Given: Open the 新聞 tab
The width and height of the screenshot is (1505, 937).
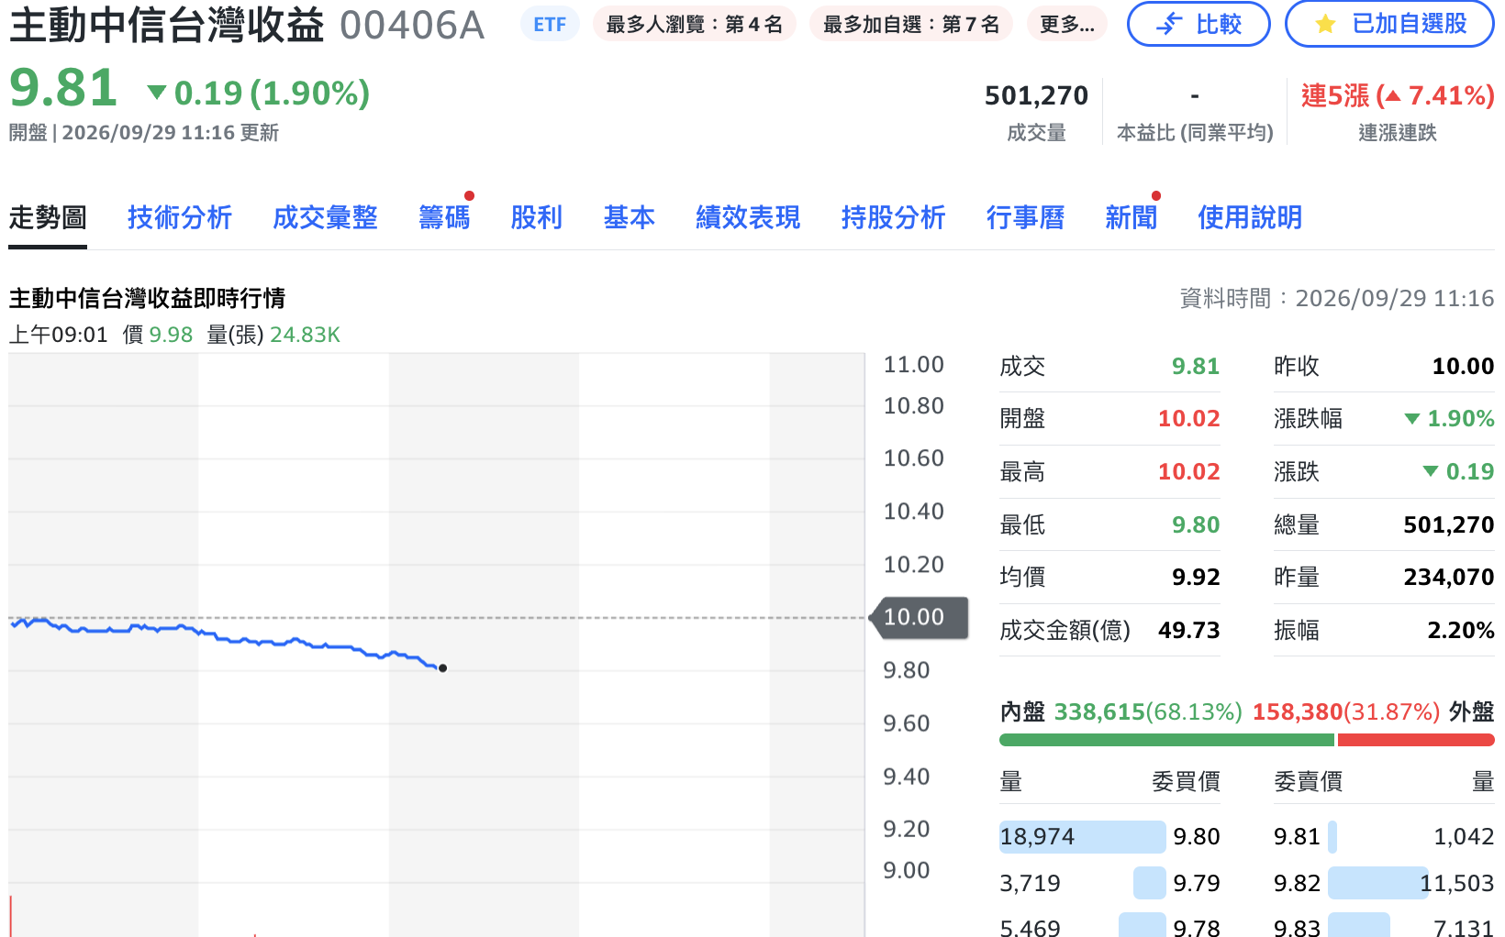Looking at the screenshot, I should click(x=1131, y=218).
